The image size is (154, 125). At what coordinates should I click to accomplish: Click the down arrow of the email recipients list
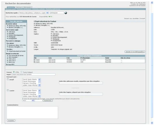[39, 85]
